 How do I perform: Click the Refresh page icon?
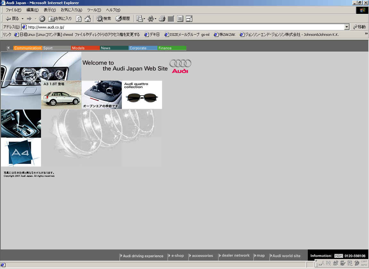click(78, 19)
